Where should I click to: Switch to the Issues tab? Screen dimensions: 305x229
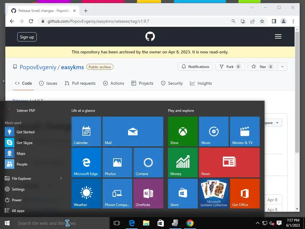(x=48, y=83)
